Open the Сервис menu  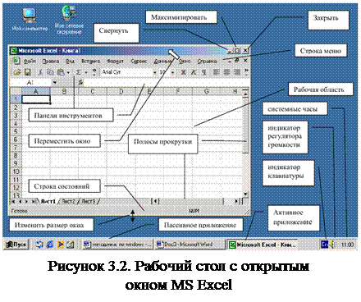[139, 61]
